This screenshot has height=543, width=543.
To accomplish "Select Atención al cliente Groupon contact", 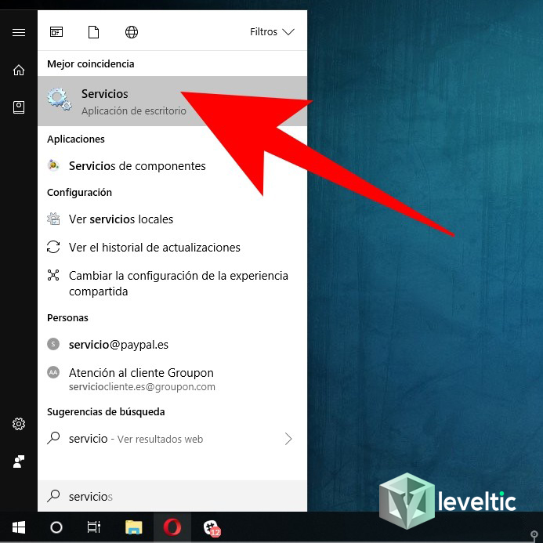I will coord(141,379).
